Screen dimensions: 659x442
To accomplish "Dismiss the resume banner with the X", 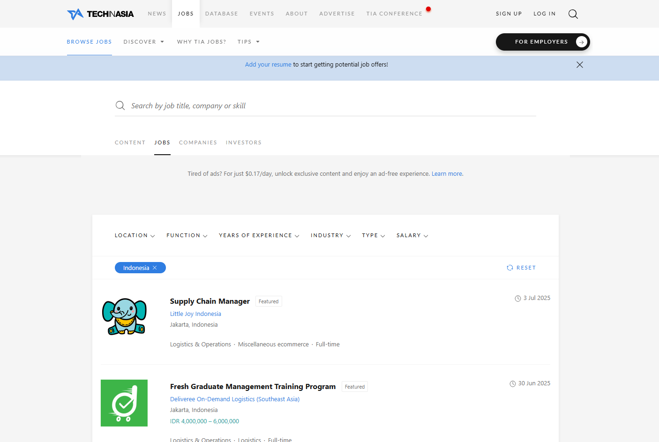I will pyautogui.click(x=580, y=65).
